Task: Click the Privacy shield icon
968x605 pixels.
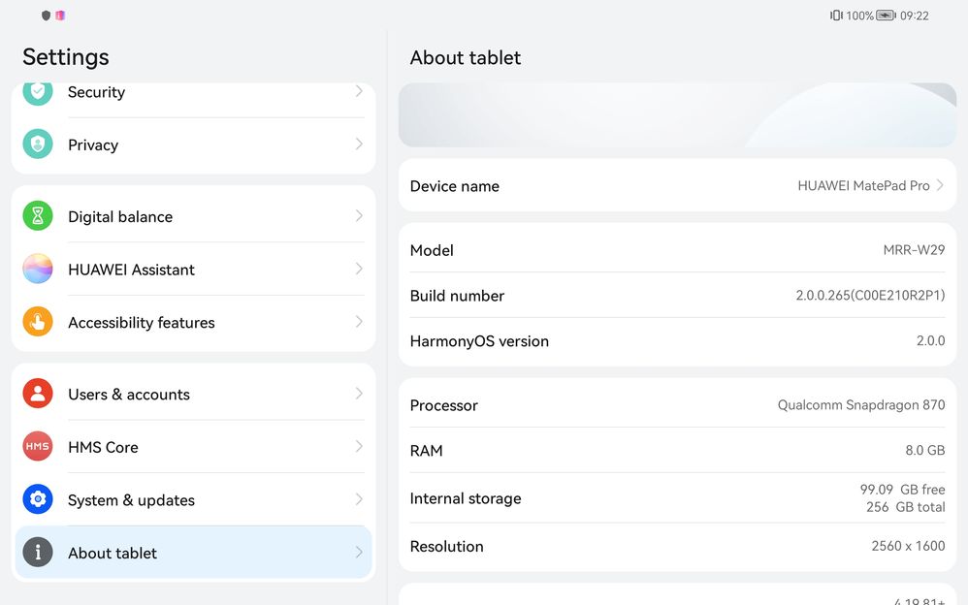Action: (x=38, y=144)
